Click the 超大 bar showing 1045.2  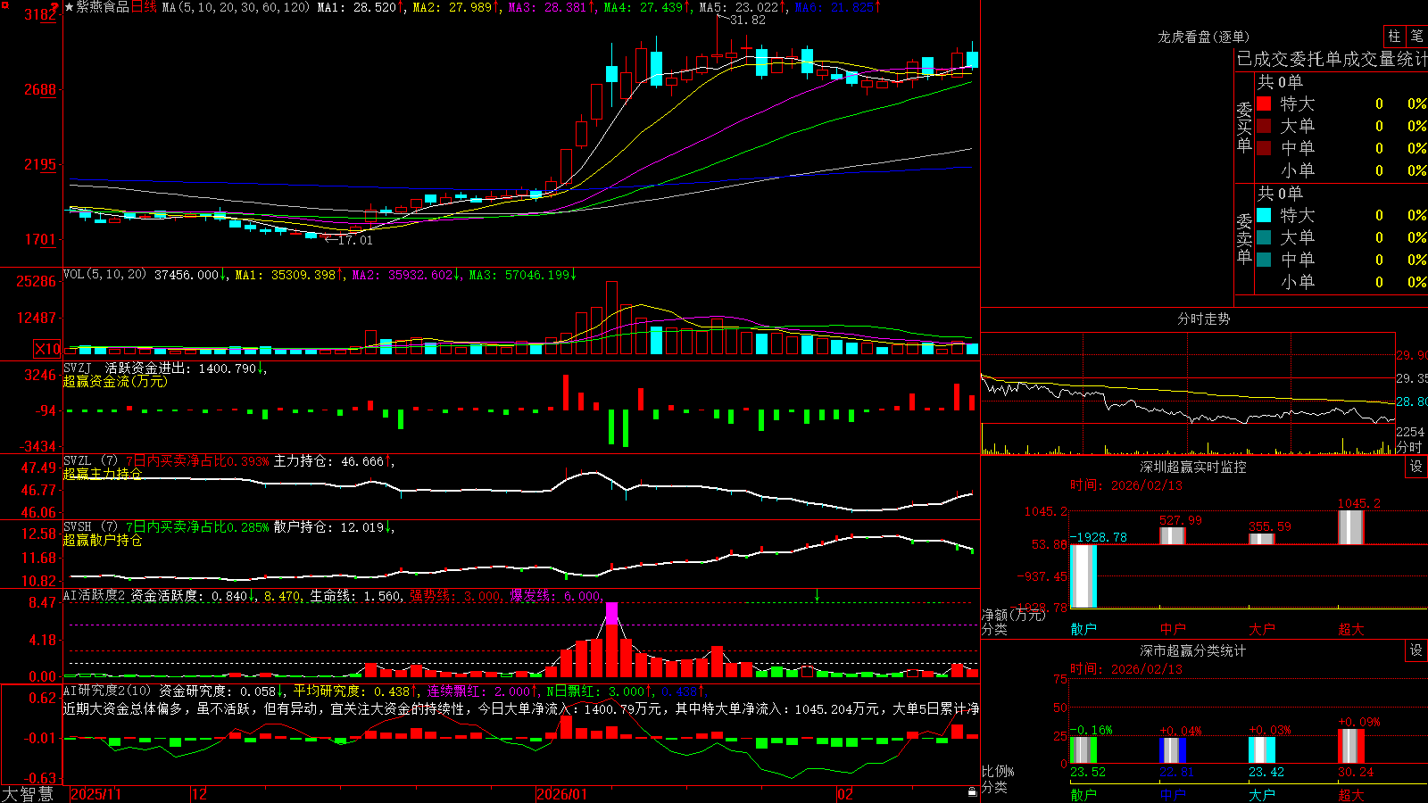(1351, 527)
